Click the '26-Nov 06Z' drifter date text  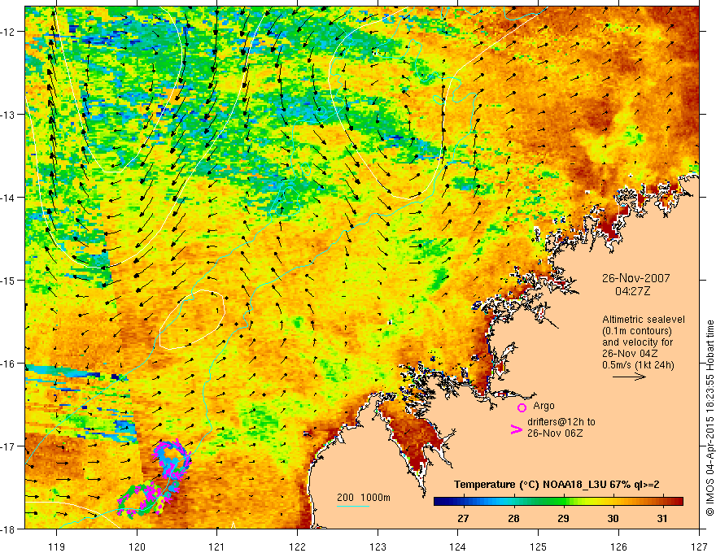tap(555, 433)
